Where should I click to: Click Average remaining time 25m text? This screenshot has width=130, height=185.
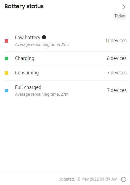pyautogui.click(x=42, y=45)
